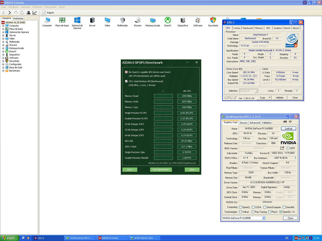Open the Securitate shield icon
Image resolution: width=322 pixels, height=241 pixels.
pyautogui.click(x=213, y=22)
